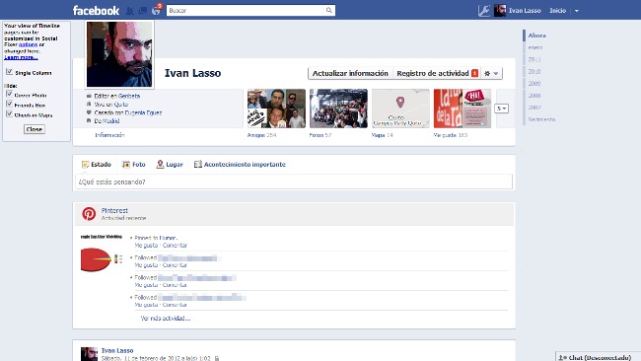641x361 pixels.
Task: Toggle the Cover Photo hide checkbox
Action: coord(10,94)
